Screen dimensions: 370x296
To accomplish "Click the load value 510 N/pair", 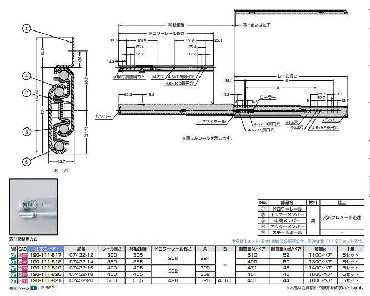I will pos(252,255).
